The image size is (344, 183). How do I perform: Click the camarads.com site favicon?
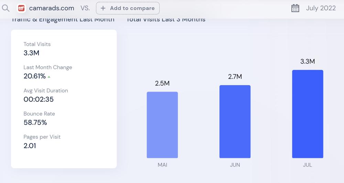coord(21,8)
